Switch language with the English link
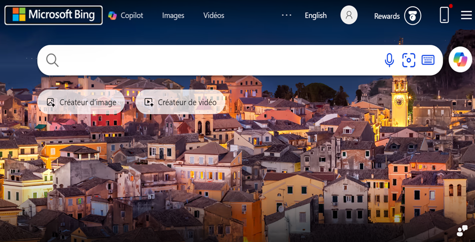This screenshot has width=475, height=242. point(315,15)
